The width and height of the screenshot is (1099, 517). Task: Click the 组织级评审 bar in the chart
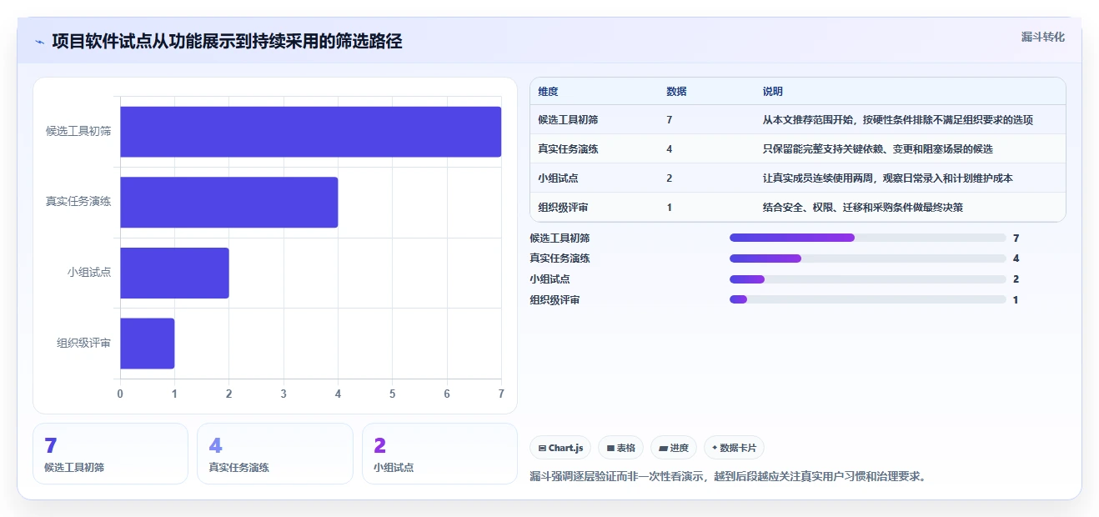(147, 343)
